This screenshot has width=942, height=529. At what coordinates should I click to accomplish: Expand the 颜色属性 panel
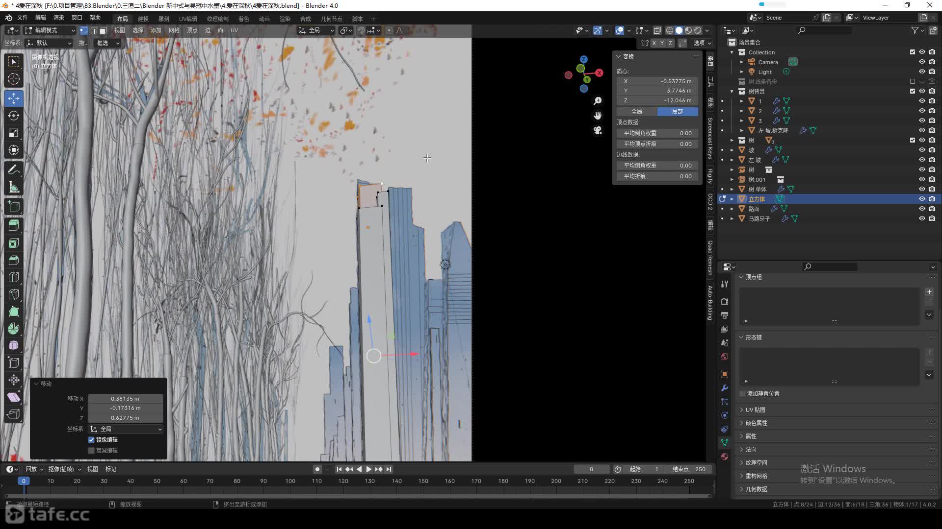[x=756, y=423]
